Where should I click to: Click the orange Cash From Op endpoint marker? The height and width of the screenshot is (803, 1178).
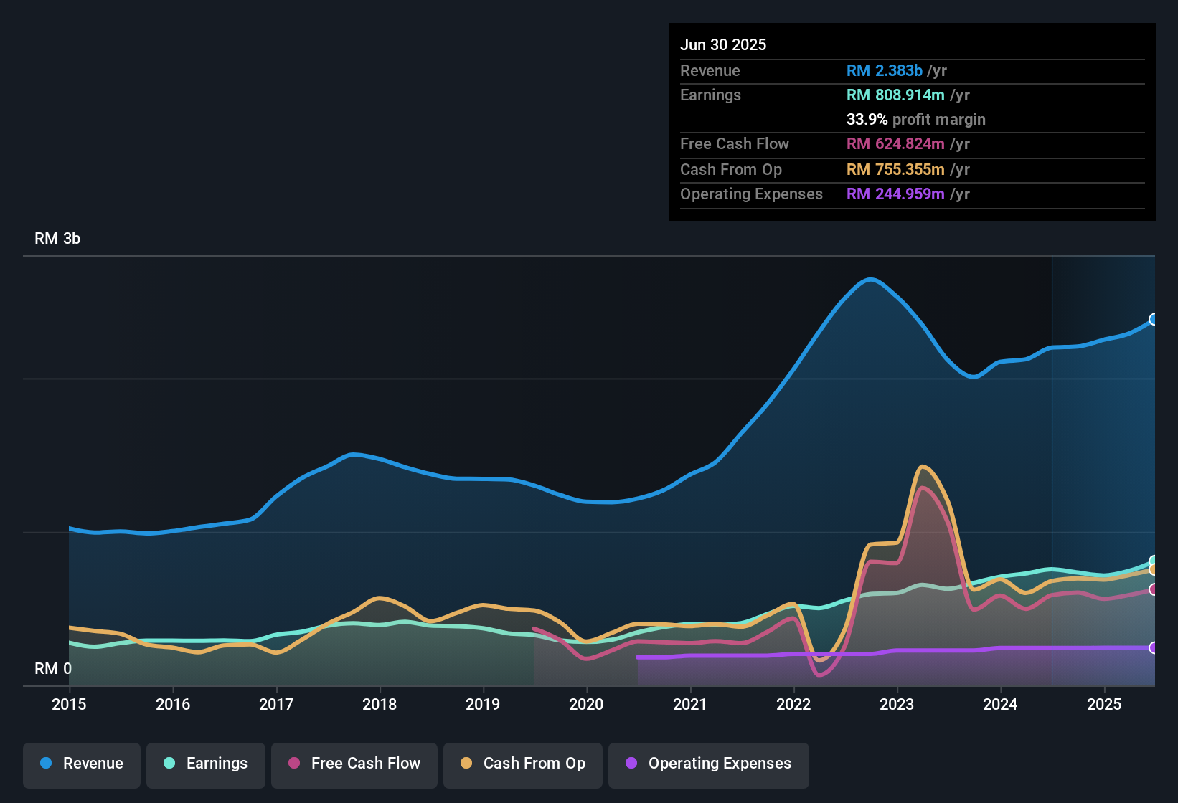(x=1153, y=570)
